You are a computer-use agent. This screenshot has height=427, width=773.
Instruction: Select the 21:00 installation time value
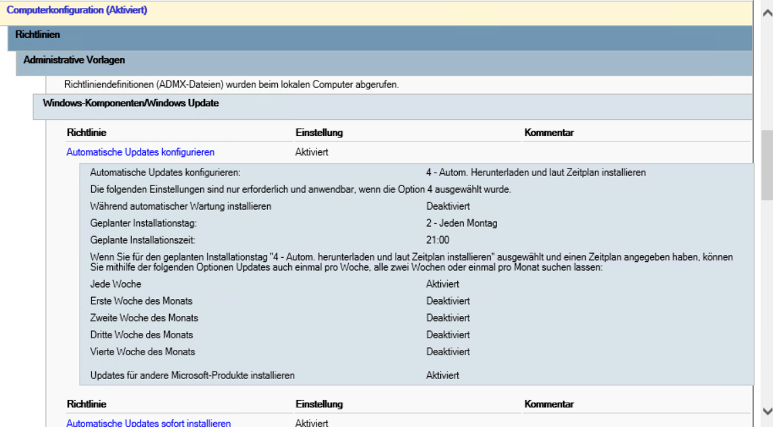coord(438,240)
